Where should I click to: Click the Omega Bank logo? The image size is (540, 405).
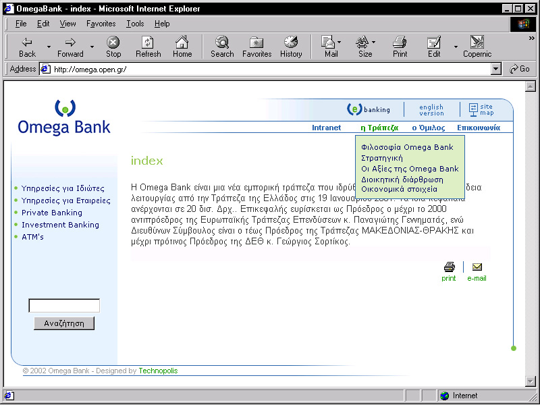pyautogui.click(x=64, y=117)
